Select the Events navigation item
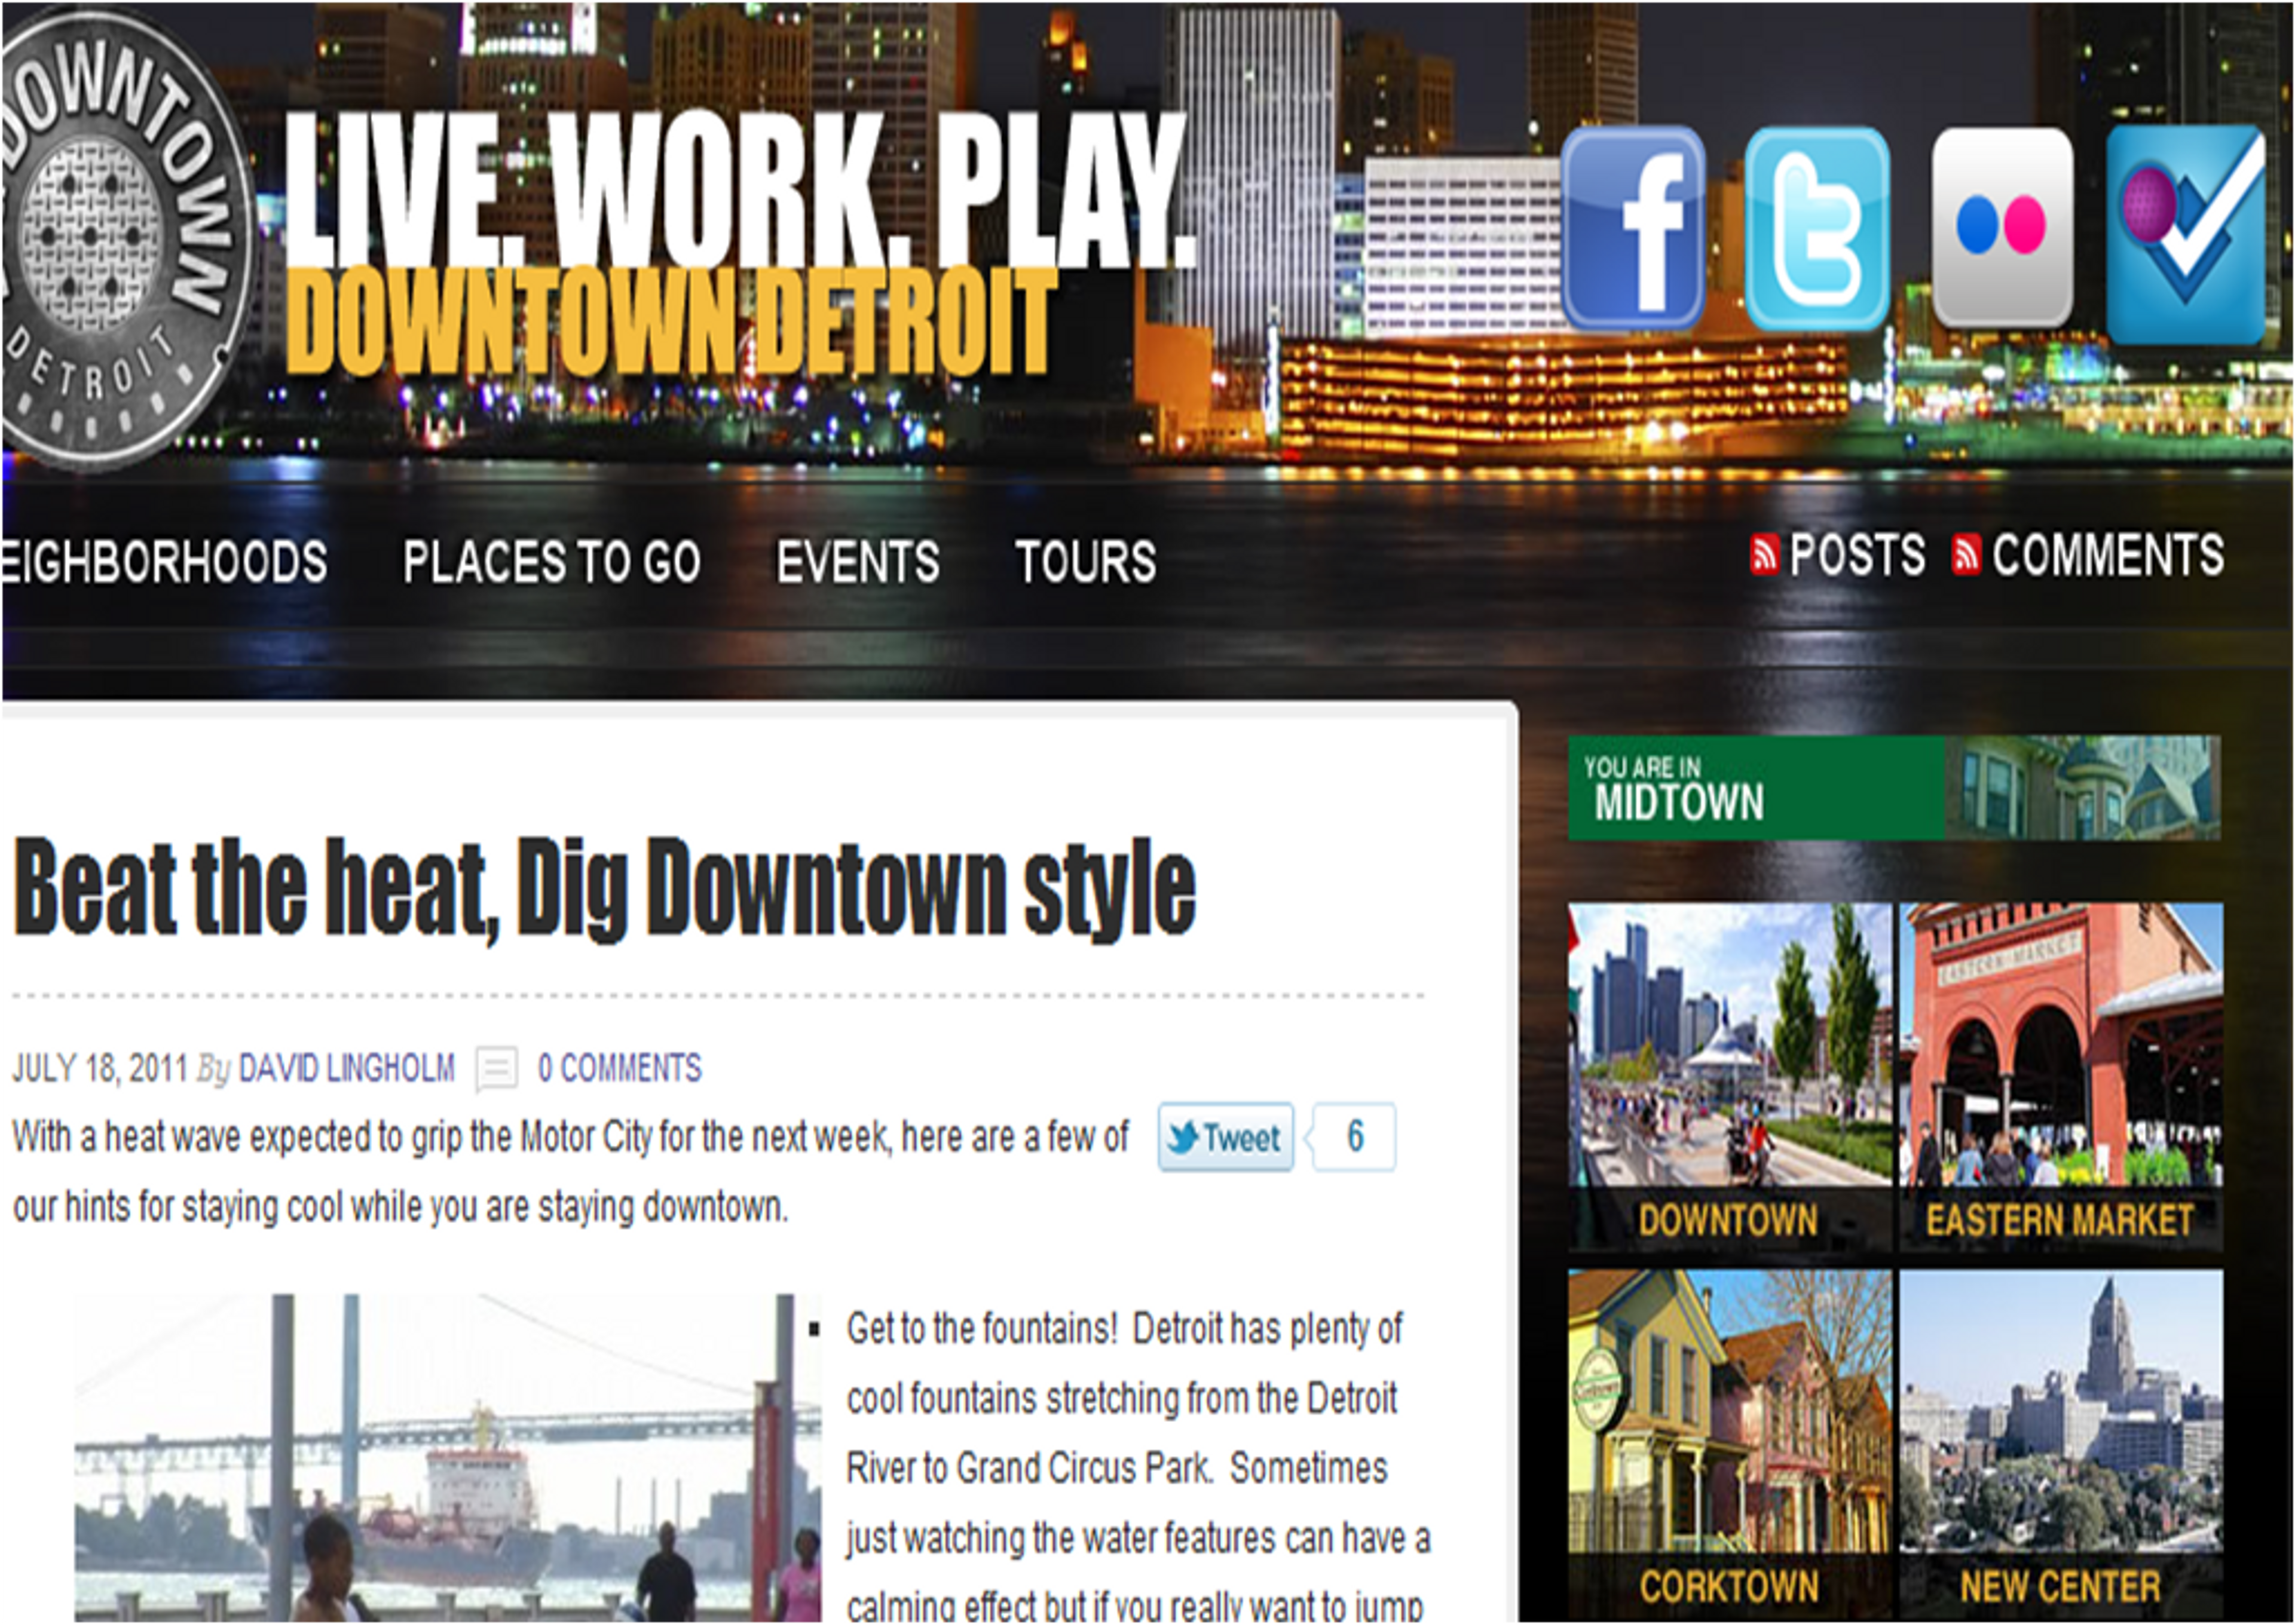The height and width of the screenshot is (1624, 2295). (x=857, y=562)
